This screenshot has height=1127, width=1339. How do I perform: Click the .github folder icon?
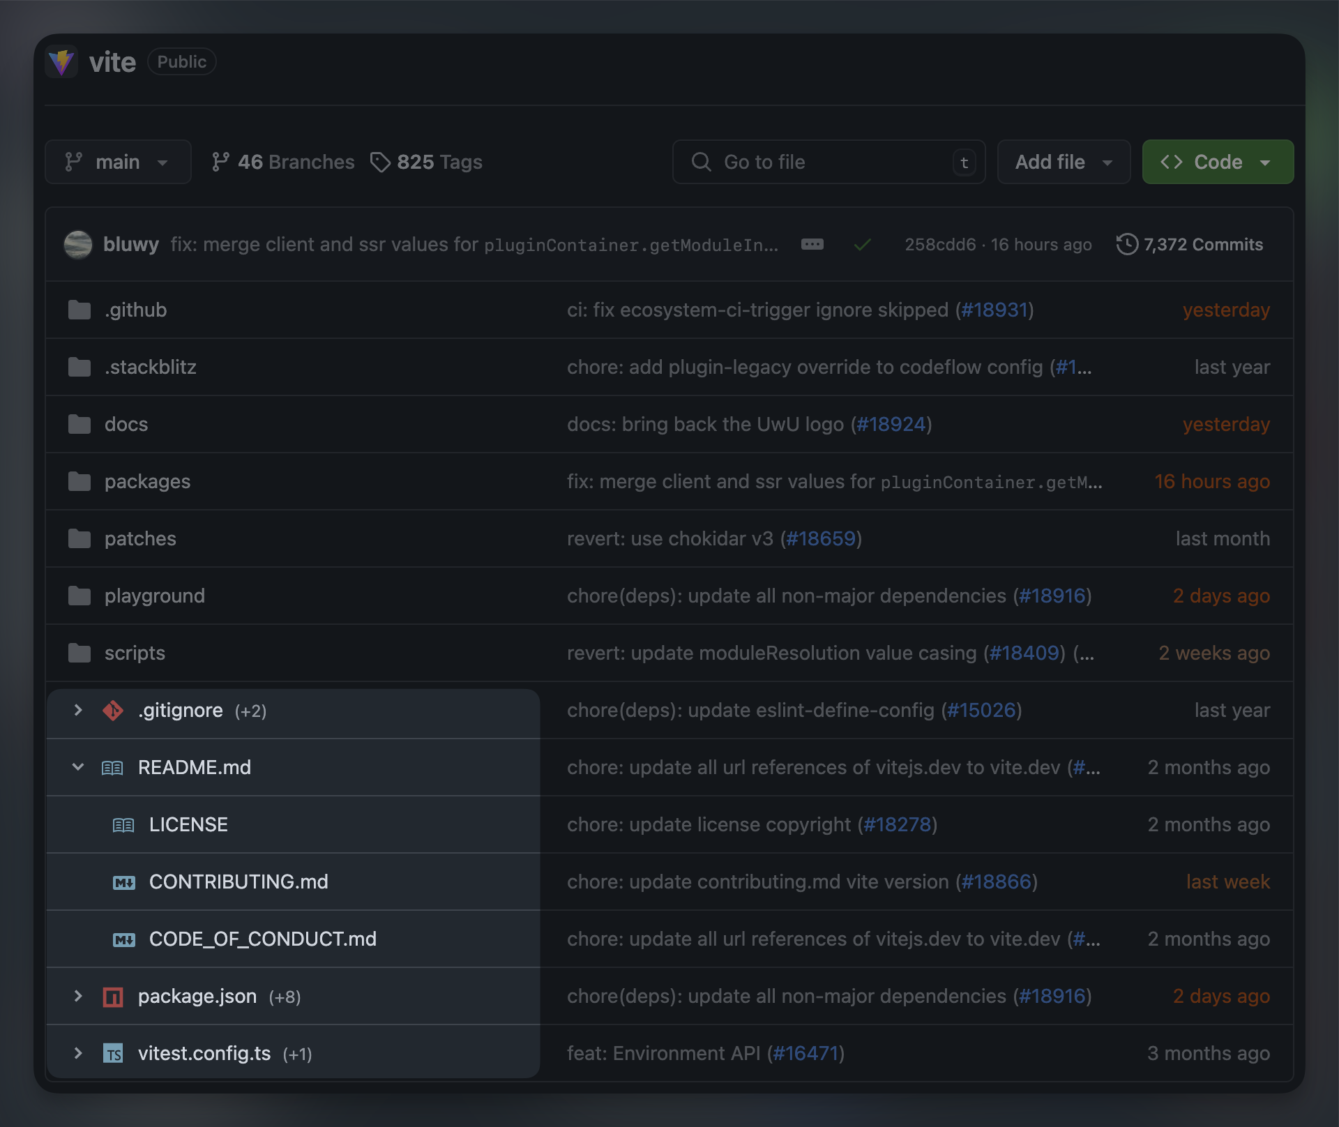[x=80, y=310]
